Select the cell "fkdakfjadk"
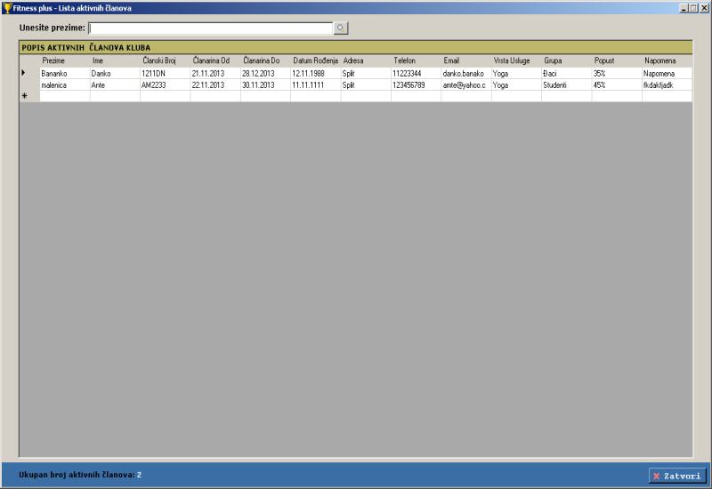Viewport: 712px width, 489px height. [x=667, y=84]
